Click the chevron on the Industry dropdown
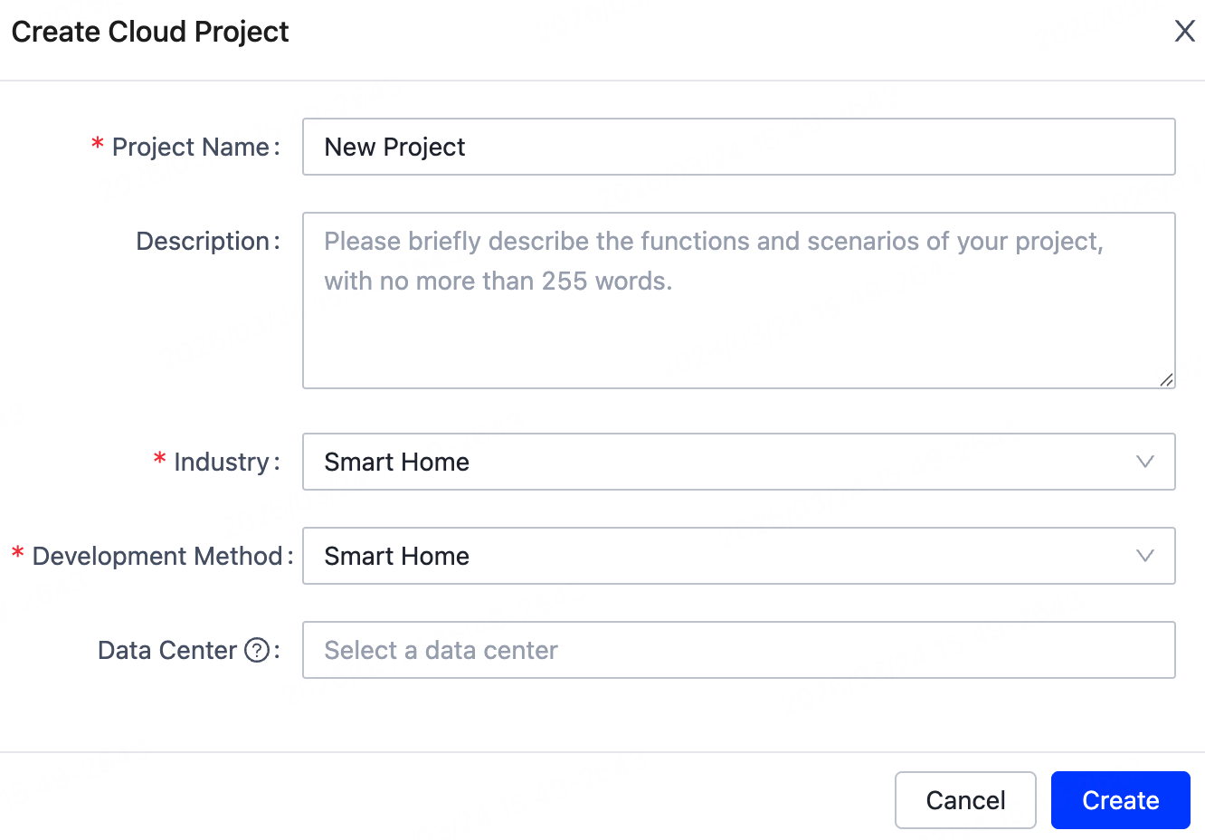This screenshot has height=840, width=1205. (x=1144, y=462)
